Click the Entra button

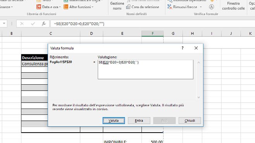click(139, 121)
